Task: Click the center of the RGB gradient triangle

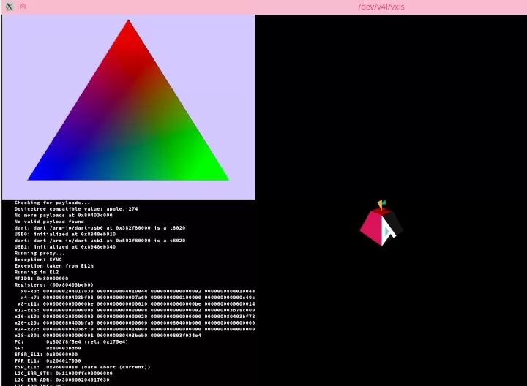Action: [x=129, y=124]
